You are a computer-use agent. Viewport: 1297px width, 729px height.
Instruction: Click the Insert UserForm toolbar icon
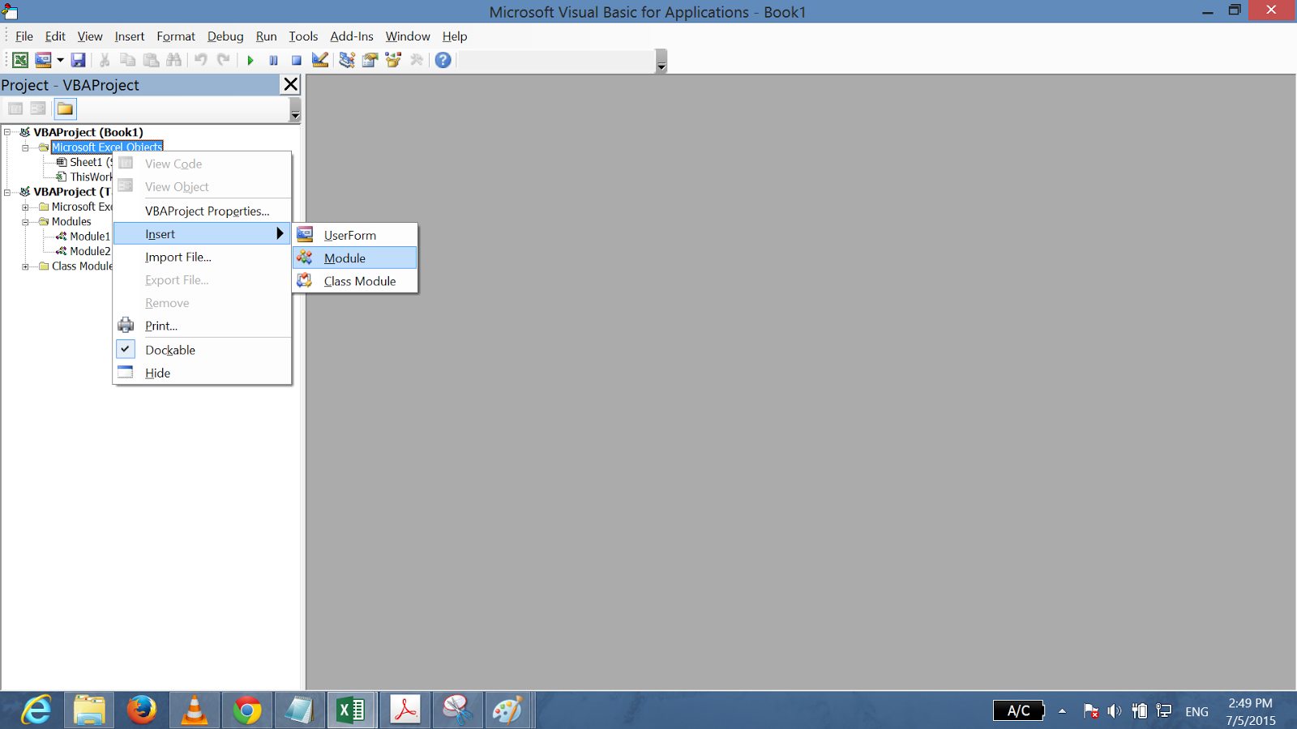pos(44,60)
